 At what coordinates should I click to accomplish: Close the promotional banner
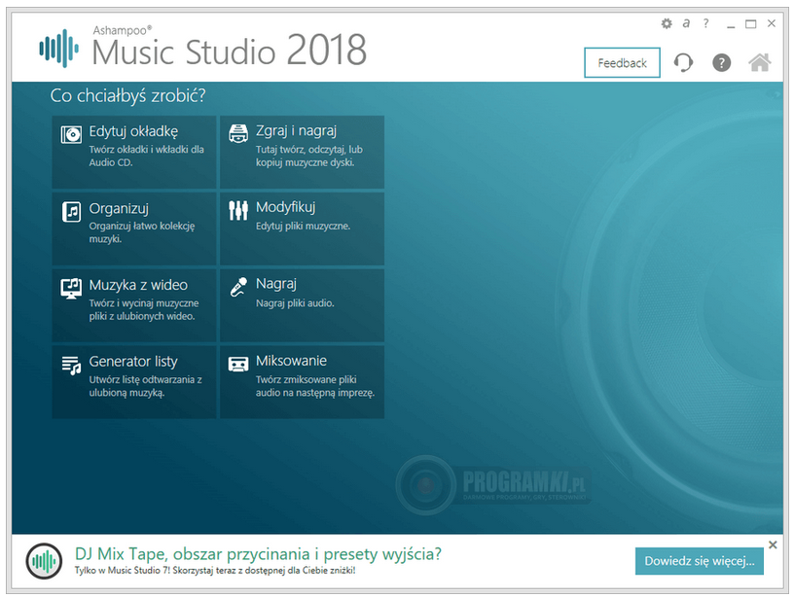pyautogui.click(x=773, y=544)
